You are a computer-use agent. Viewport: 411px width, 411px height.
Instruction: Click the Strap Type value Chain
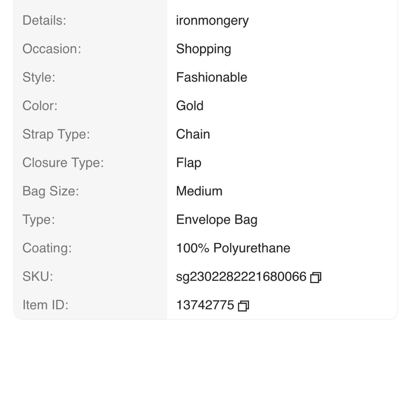(x=193, y=134)
